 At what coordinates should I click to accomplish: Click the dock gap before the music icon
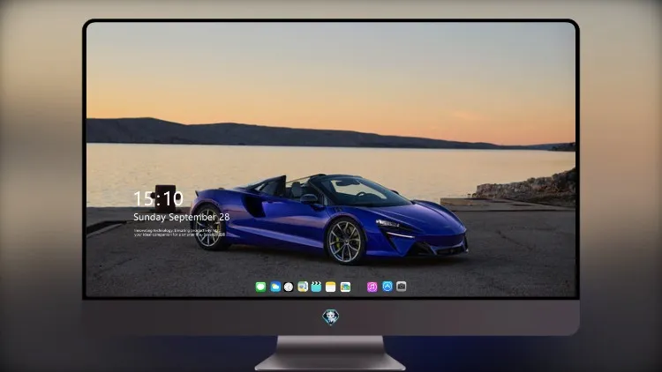point(359,286)
